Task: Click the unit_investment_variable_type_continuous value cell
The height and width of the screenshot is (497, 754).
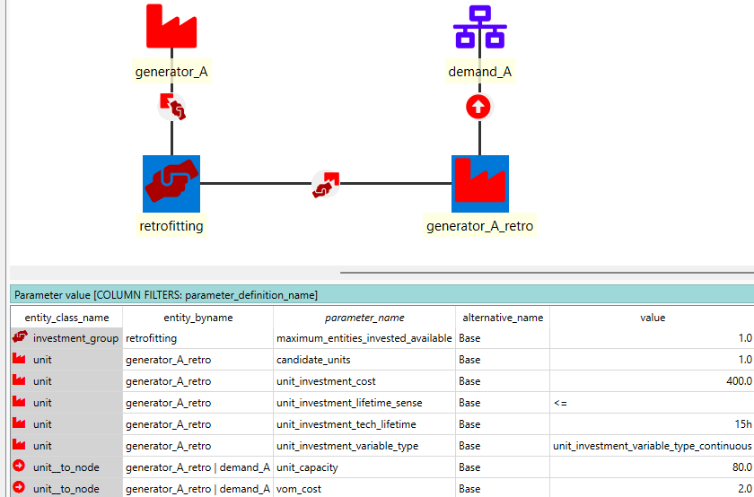Action: point(653,446)
